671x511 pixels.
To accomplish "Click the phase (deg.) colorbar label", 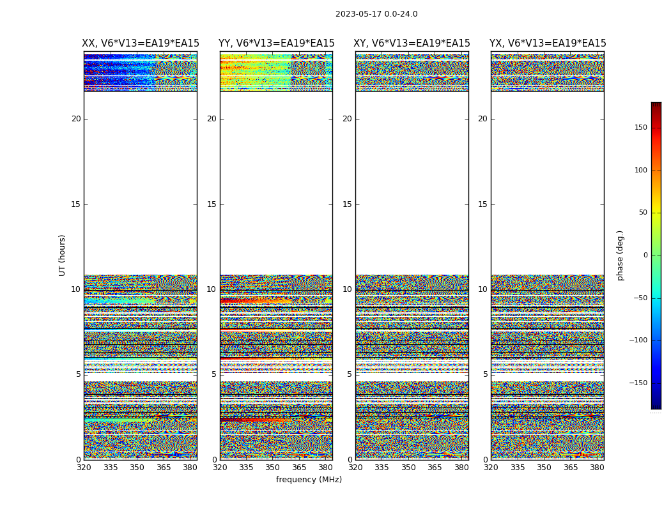I will 620,256.
